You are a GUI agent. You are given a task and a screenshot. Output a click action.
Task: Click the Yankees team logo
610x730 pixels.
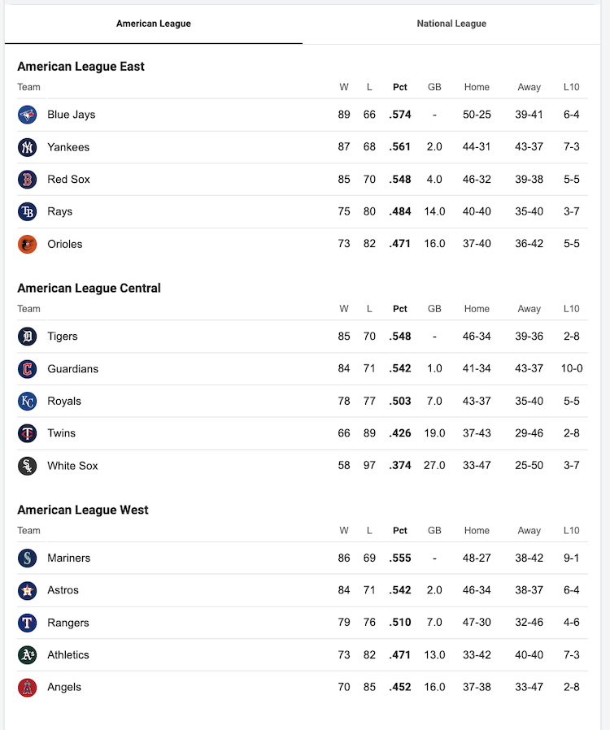pyautogui.click(x=28, y=147)
